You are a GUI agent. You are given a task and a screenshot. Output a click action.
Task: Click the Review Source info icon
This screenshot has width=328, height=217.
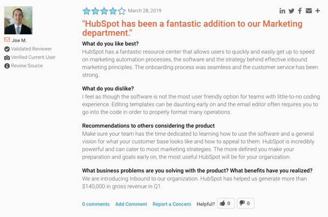click(x=7, y=66)
